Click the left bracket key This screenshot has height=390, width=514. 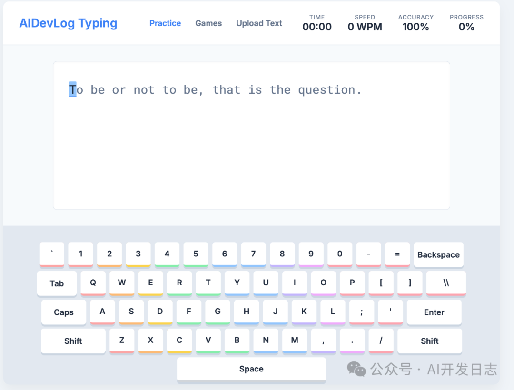pos(381,283)
